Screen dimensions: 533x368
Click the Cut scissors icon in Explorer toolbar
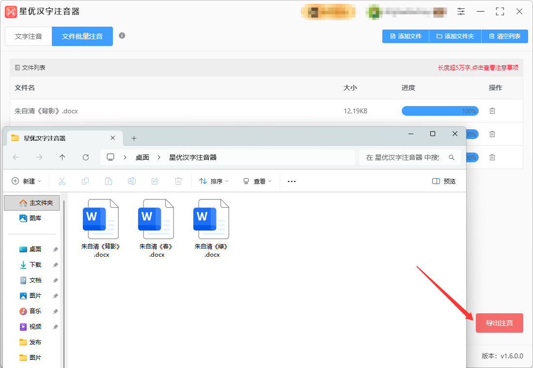(62, 181)
